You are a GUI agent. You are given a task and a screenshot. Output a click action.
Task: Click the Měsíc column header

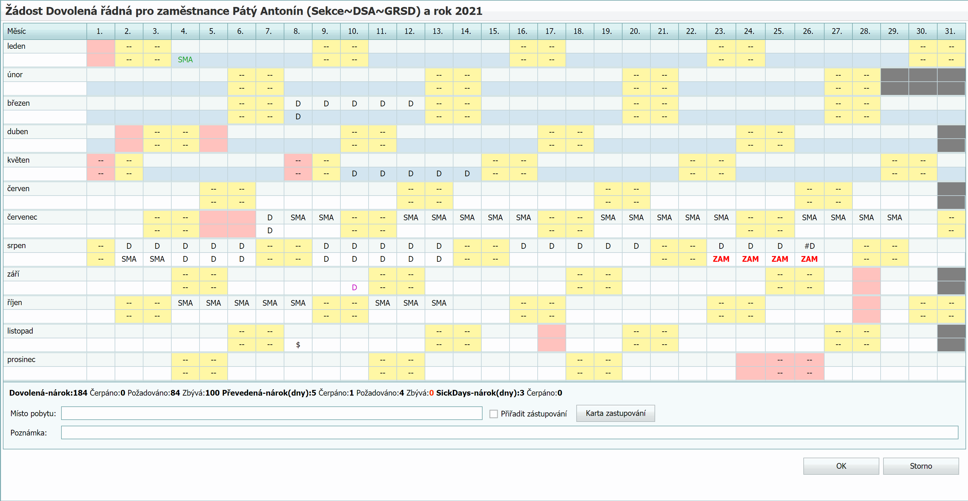tap(45, 31)
